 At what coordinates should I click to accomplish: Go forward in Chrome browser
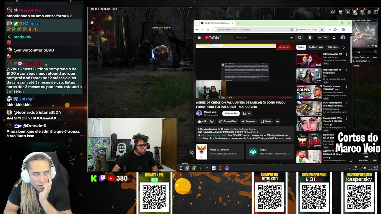(202, 30)
